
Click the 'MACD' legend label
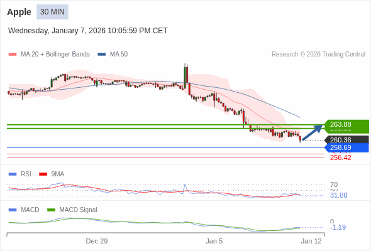point(30,210)
